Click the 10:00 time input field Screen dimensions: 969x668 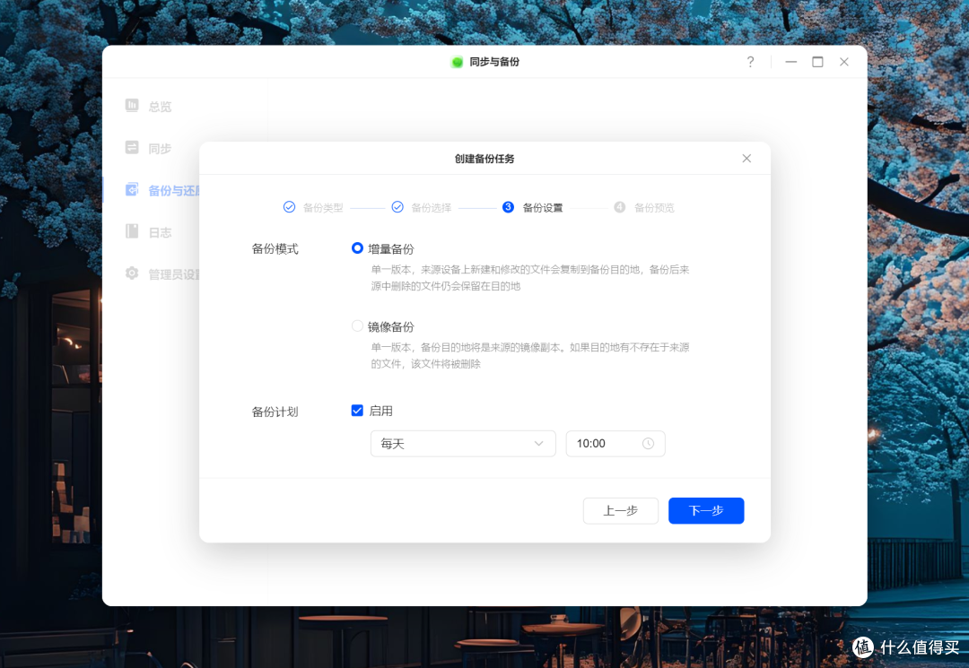(x=615, y=443)
